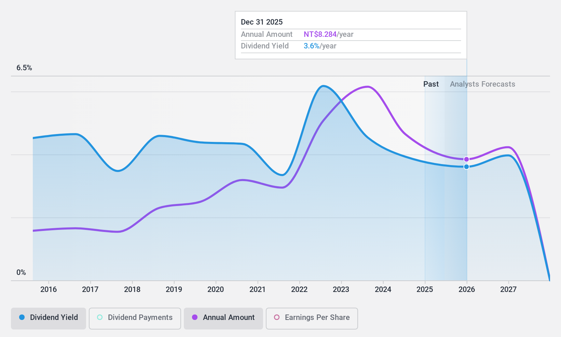Click the blue Dividend Yield data point
The image size is (561, 337).
coord(466,167)
